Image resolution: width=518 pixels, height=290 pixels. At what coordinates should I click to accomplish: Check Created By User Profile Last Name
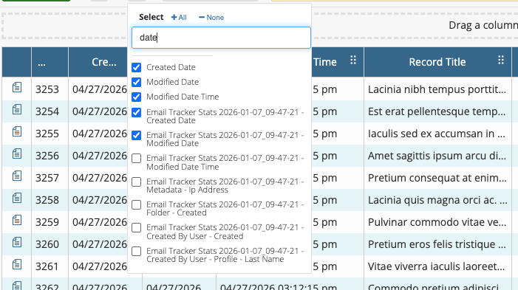137,252
